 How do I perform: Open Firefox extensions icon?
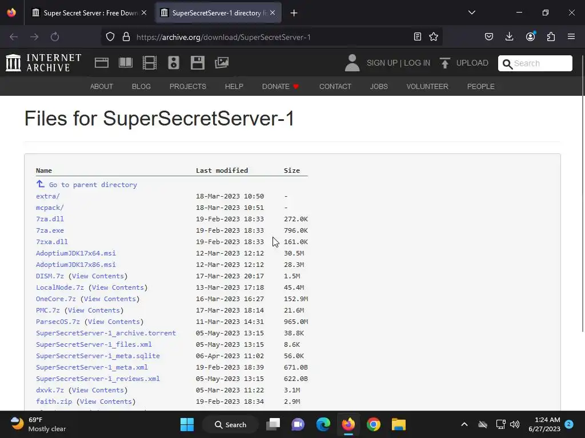[x=551, y=36]
